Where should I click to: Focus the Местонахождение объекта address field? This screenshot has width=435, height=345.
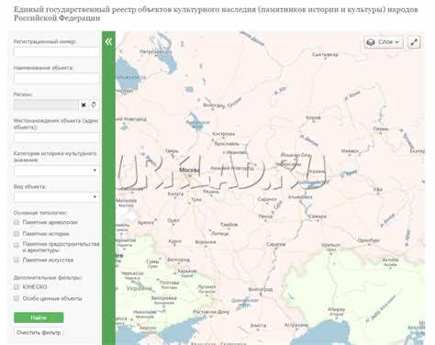(x=56, y=138)
